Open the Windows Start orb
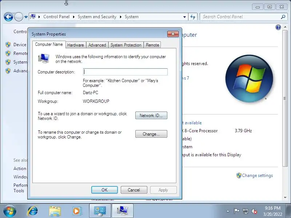Screen dimensions: 291x218 9,211
